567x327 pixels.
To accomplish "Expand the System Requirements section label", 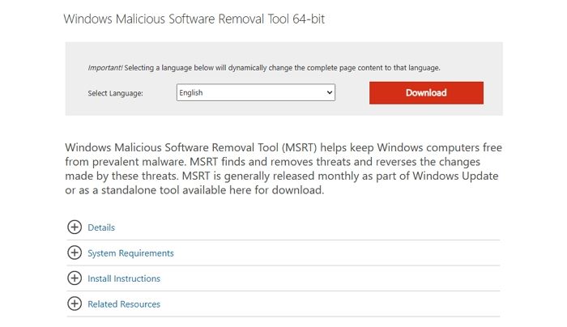I will click(x=130, y=253).
